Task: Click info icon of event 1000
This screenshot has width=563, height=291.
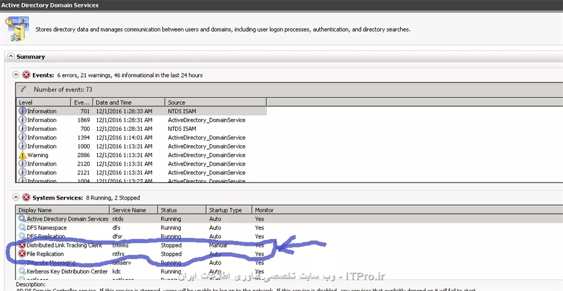Action: 22,146
